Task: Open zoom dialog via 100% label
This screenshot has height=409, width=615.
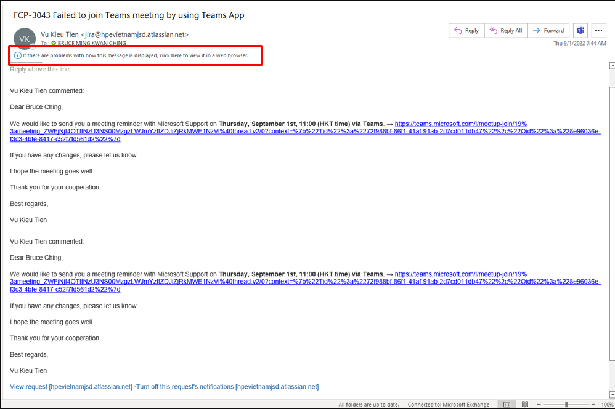Action: 607,405
